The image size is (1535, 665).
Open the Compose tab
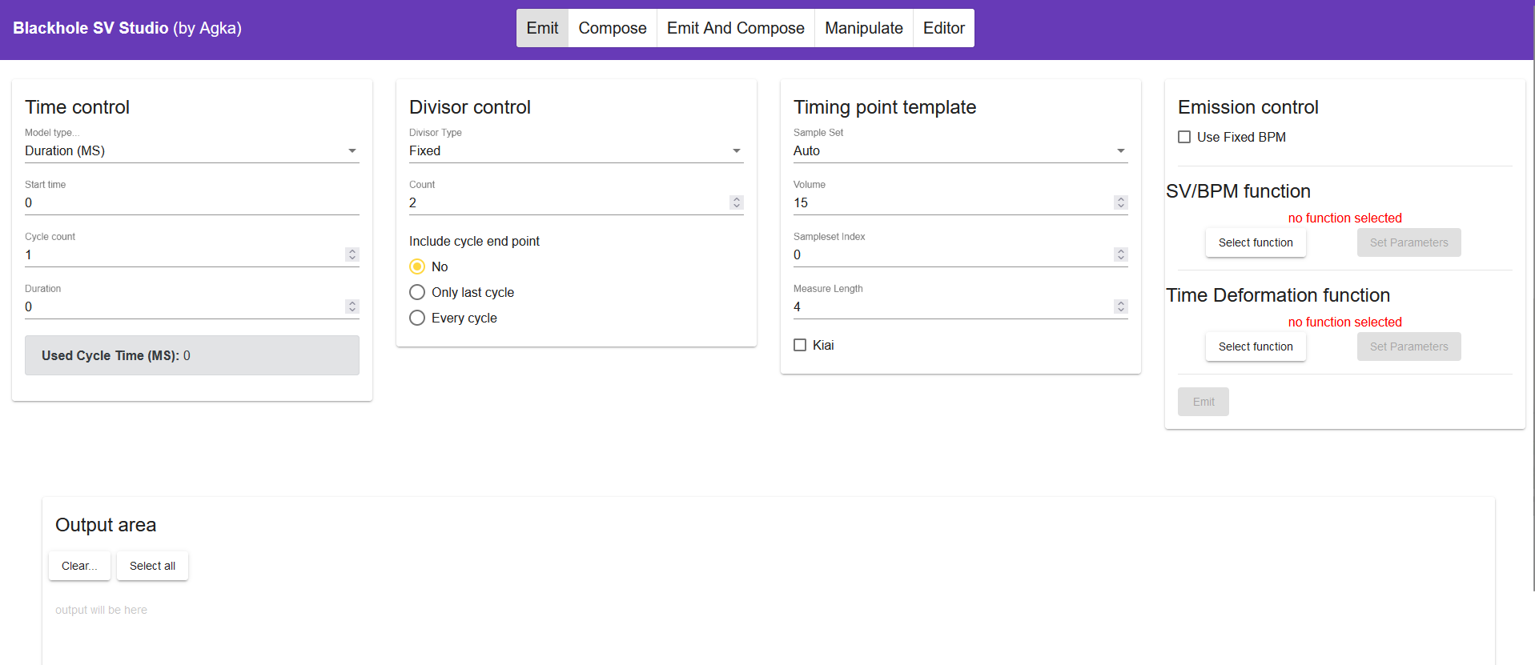coord(612,28)
